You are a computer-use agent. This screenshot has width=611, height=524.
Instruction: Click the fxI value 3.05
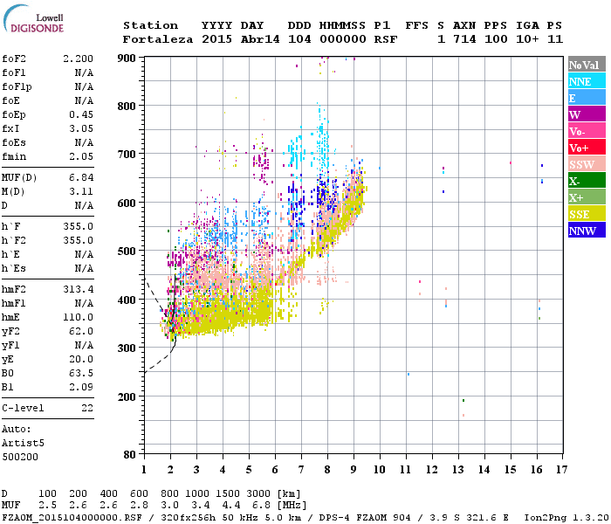click(x=81, y=129)
